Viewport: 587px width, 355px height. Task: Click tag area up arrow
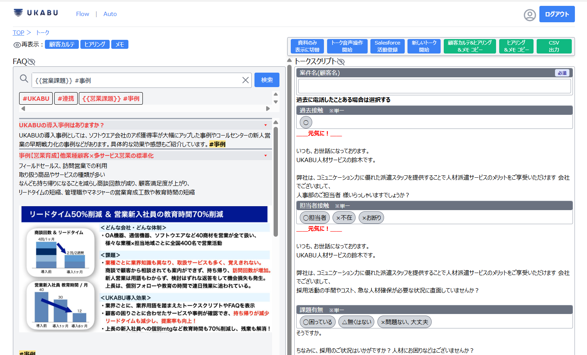tap(276, 94)
